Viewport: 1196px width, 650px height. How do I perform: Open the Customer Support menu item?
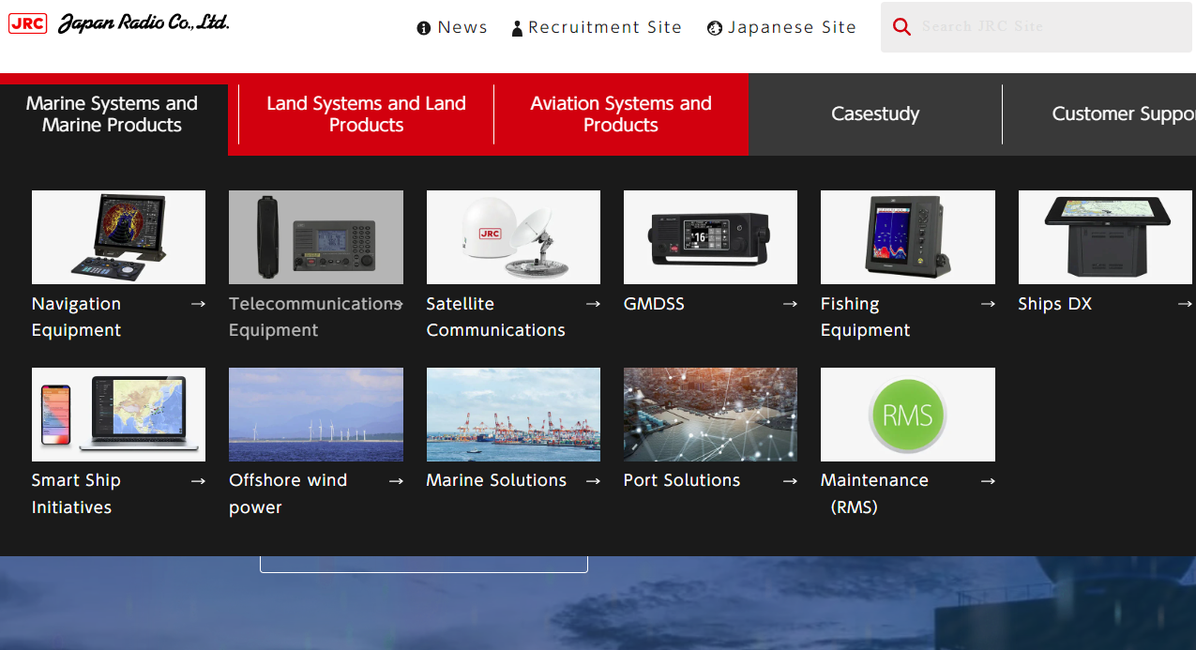pyautogui.click(x=1099, y=114)
